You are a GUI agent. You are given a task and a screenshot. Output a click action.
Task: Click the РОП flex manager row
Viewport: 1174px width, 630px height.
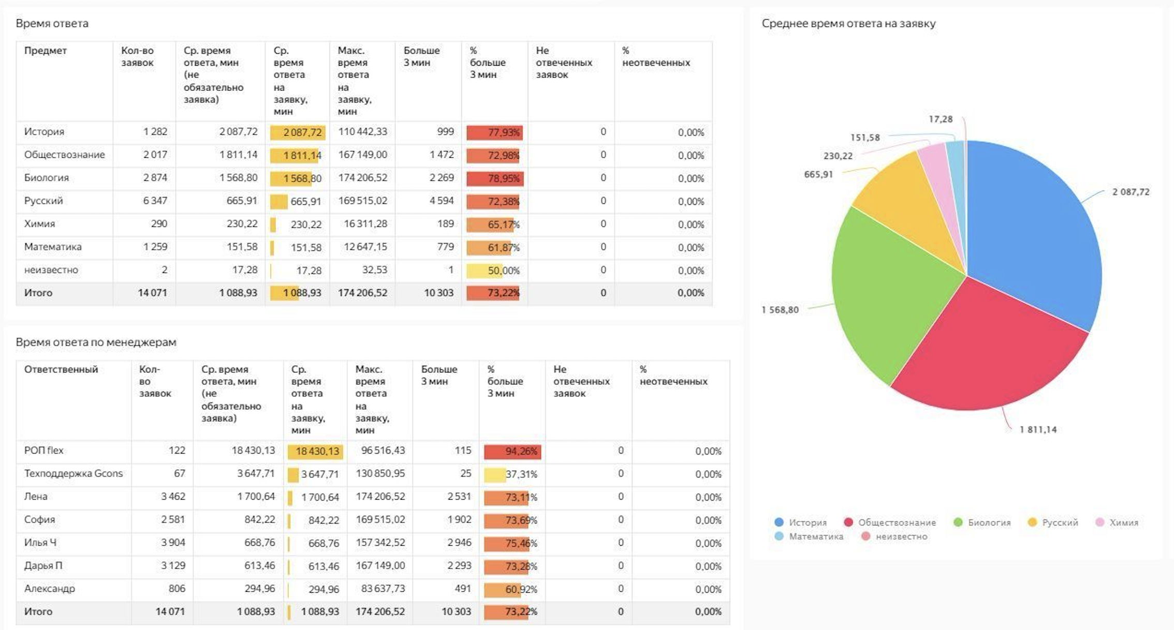click(x=44, y=451)
